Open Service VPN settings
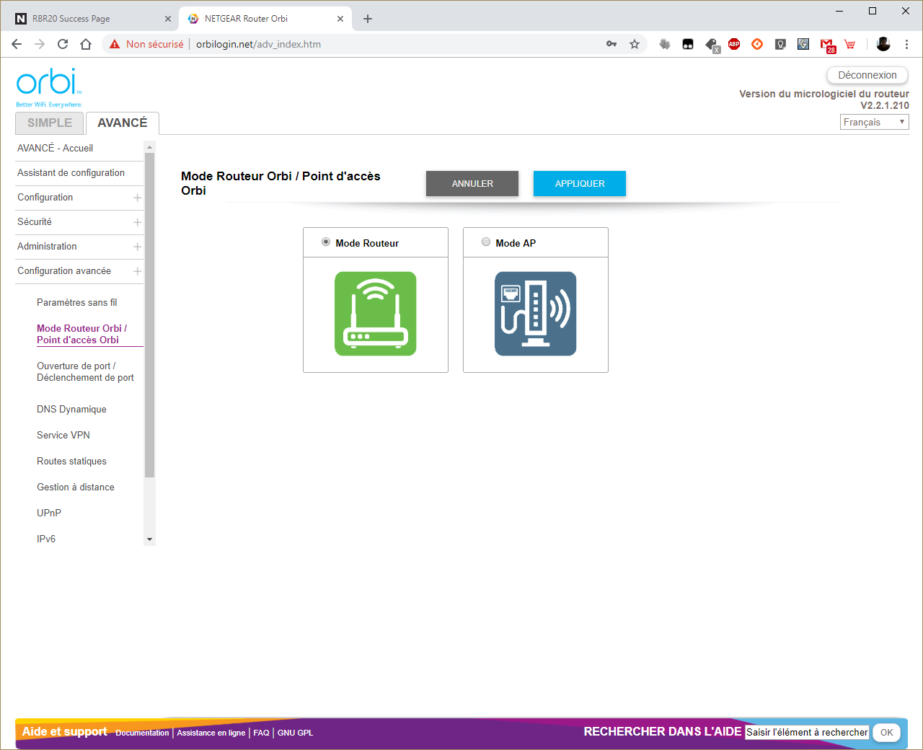Screen dimensions: 923x750 (63, 436)
